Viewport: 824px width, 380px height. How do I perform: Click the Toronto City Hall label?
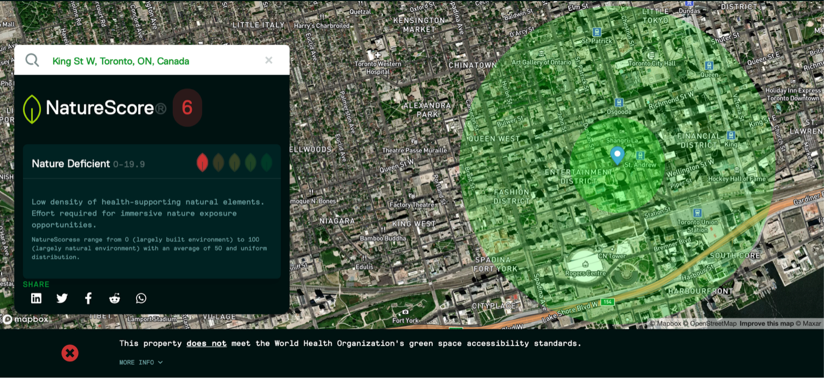(x=652, y=63)
